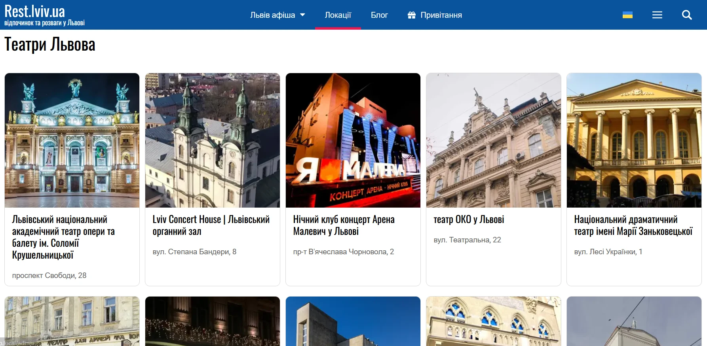Select the Локації tab

coord(338,15)
